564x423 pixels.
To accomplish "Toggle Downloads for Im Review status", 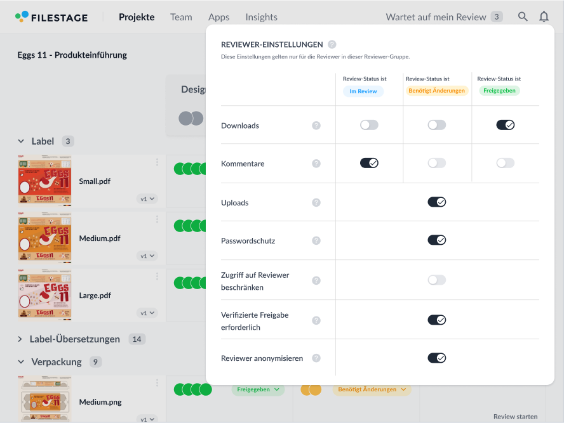I will [x=369, y=125].
